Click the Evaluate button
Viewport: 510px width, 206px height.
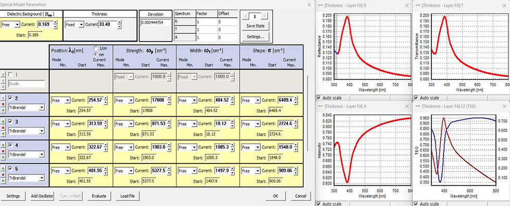99,196
